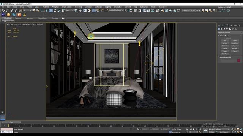Click the Align tool icon

131,11
